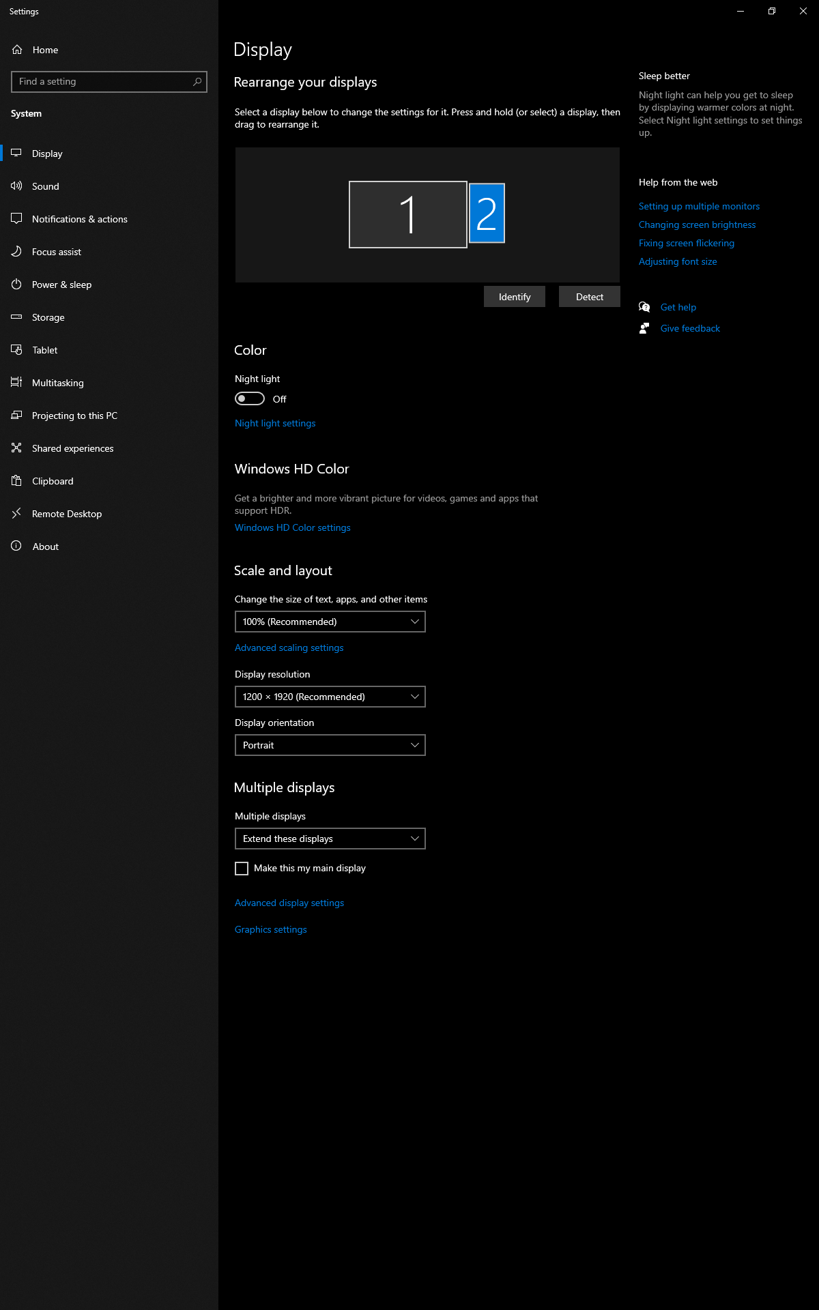Minimize the Settings window
Image resolution: width=819 pixels, height=1310 pixels.
741,11
